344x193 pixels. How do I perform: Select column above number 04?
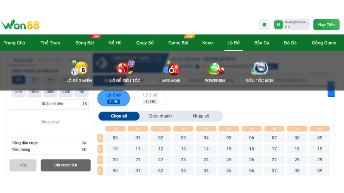[x=206, y=129]
